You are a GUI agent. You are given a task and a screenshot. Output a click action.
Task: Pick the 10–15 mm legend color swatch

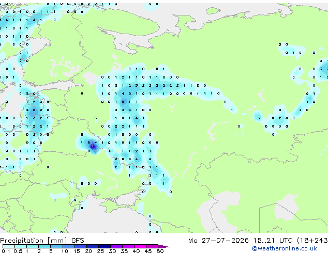(68, 246)
